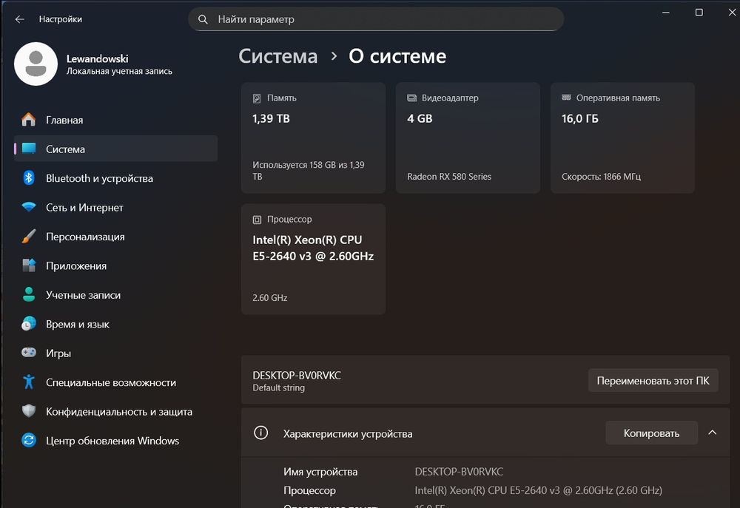This screenshot has height=508, width=740.
Task: Open the Игры label
Action: pos(58,353)
